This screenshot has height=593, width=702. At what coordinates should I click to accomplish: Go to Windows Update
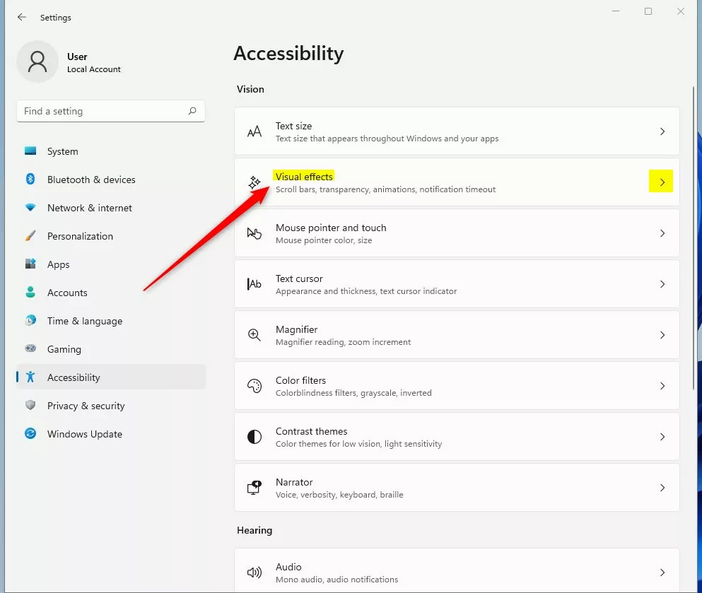[x=111, y=433]
